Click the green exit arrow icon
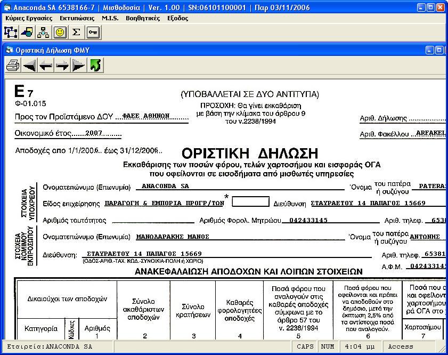The width and height of the screenshot is (448, 355). pyautogui.click(x=95, y=66)
